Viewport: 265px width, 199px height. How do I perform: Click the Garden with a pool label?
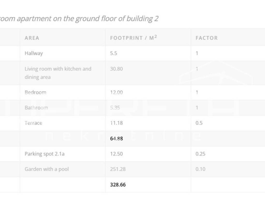point(47,169)
